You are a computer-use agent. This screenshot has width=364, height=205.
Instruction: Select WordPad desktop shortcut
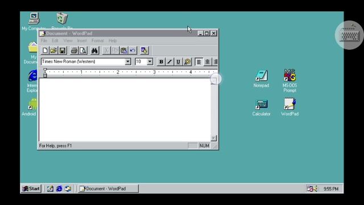point(289,107)
